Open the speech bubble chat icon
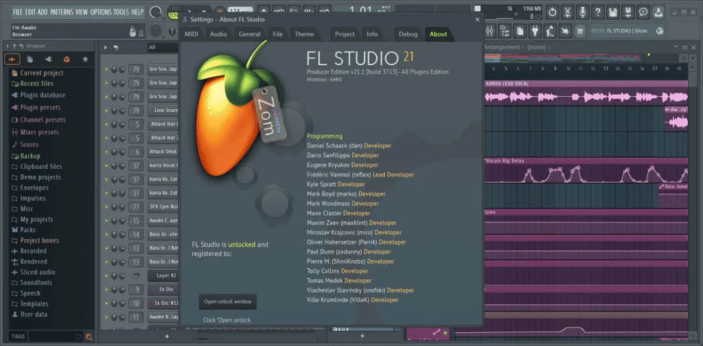This screenshot has height=346, width=703. [x=643, y=12]
